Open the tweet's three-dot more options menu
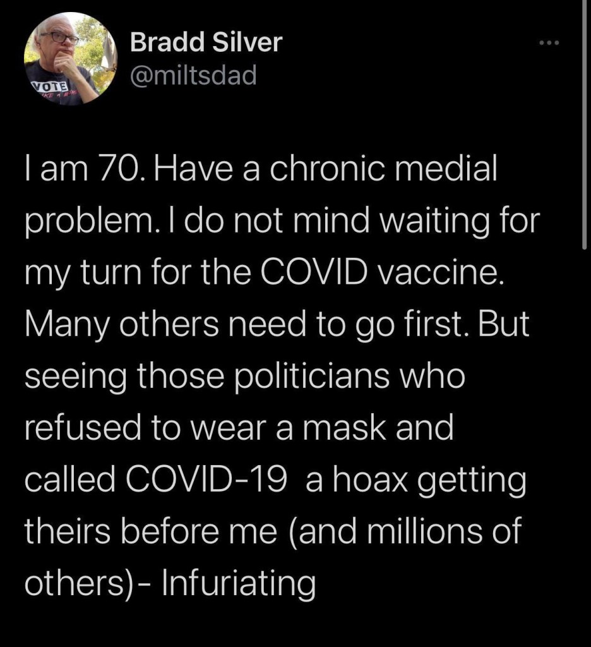The height and width of the screenshot is (647, 591). [551, 44]
